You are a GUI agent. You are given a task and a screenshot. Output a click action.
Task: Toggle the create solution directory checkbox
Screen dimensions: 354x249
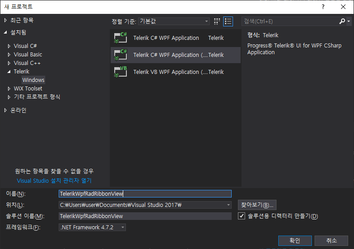pyautogui.click(x=242, y=216)
